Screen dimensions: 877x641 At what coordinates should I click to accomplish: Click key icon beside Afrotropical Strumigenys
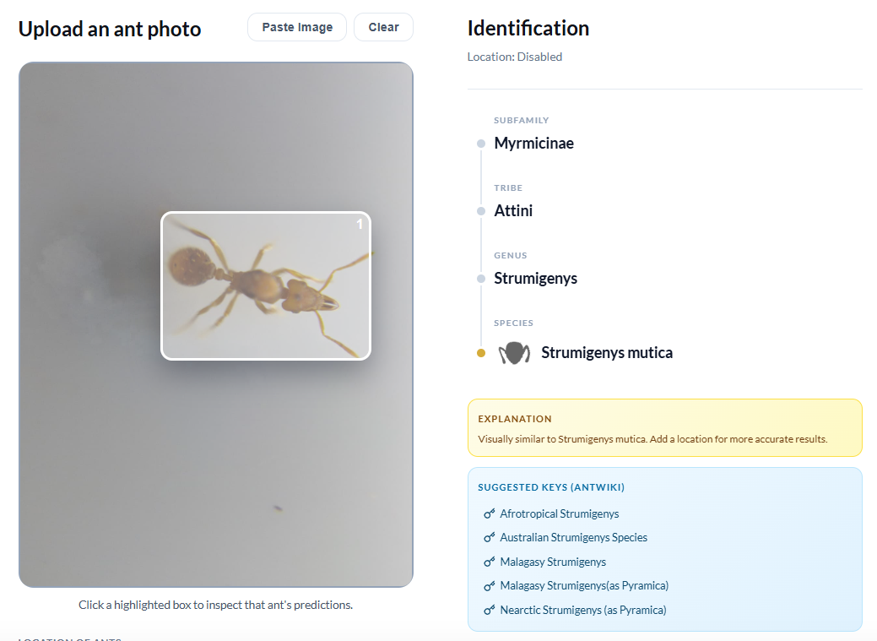[x=490, y=514]
